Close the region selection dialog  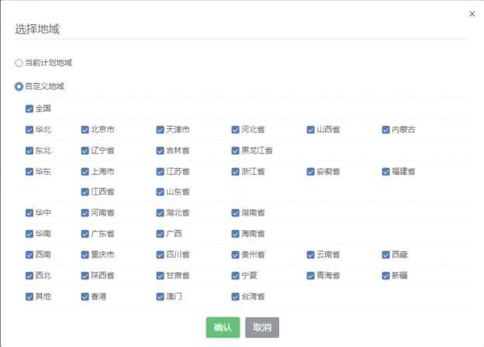472,13
